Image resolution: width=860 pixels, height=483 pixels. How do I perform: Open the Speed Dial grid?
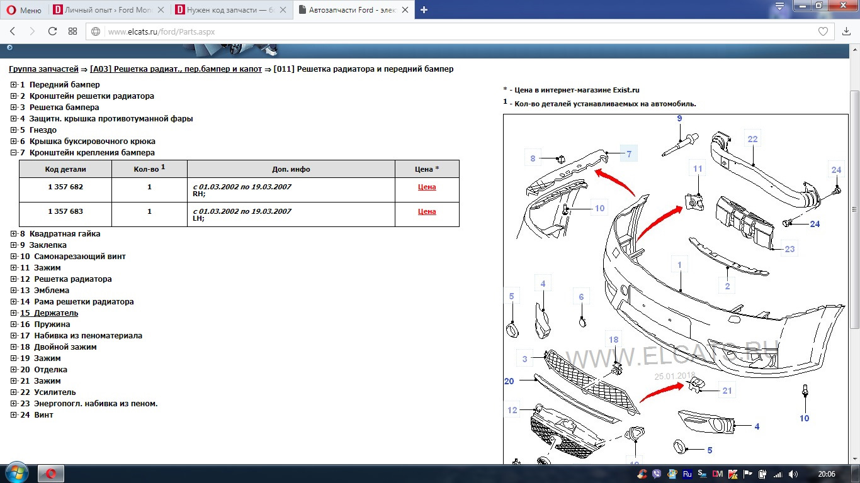72,31
